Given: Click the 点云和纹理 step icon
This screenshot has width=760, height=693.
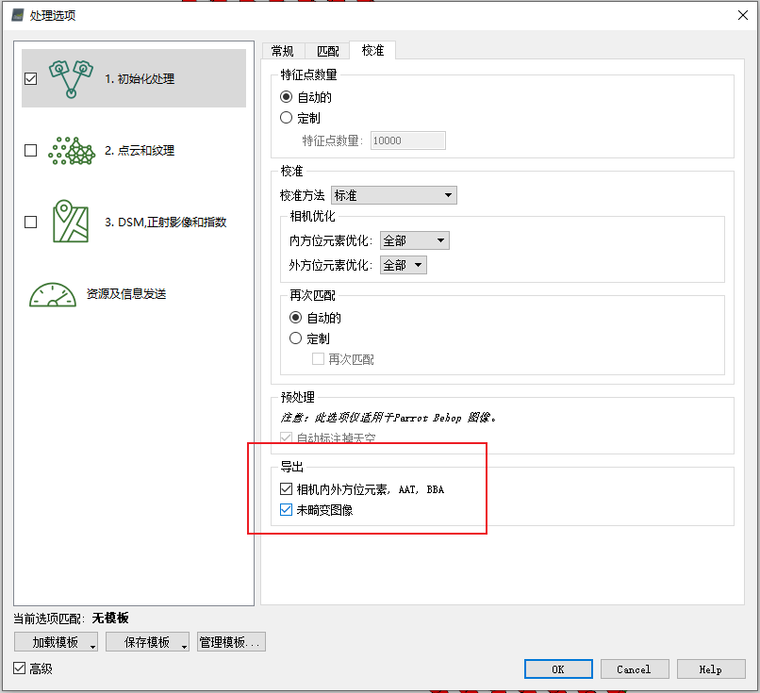Looking at the screenshot, I should (x=71, y=150).
